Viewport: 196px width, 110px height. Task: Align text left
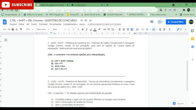(x=120, y=29)
